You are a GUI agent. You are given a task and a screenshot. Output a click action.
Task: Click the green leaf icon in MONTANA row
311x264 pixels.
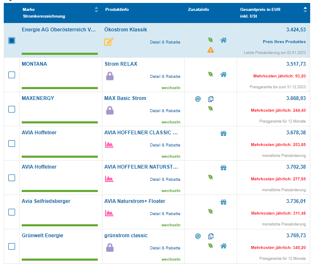(x=211, y=74)
